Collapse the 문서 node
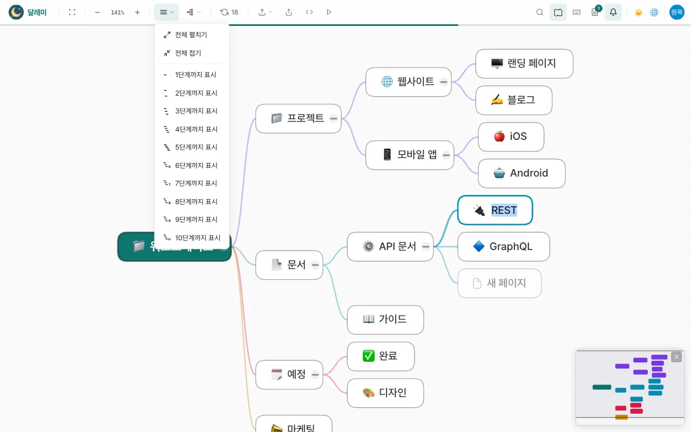 [x=315, y=265]
